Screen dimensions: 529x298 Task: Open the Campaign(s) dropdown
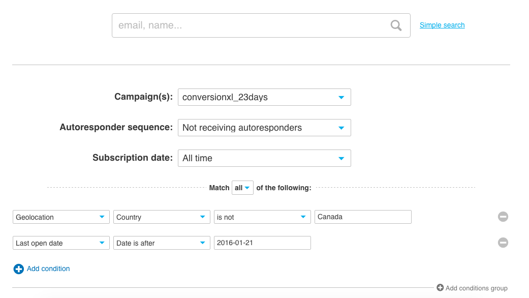click(264, 97)
